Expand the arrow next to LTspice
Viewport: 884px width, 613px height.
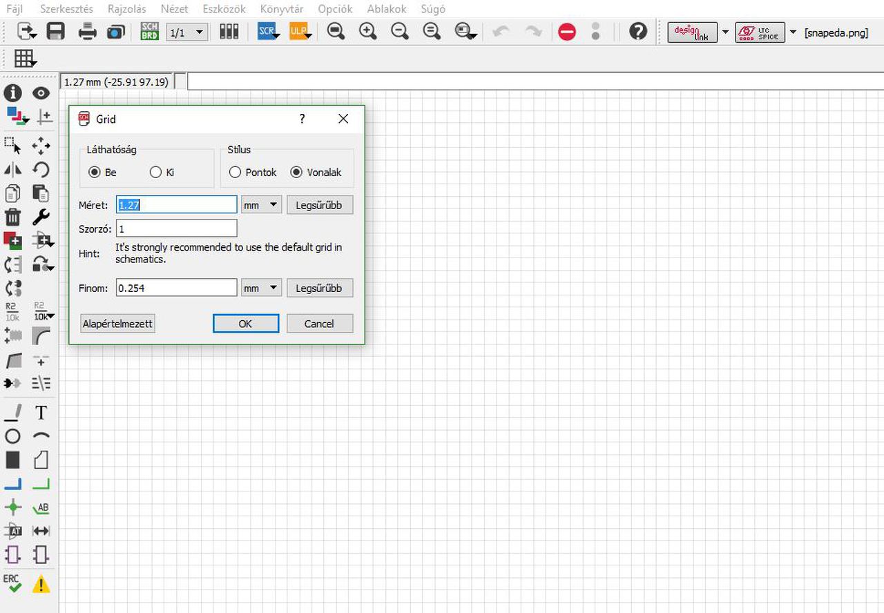click(793, 32)
